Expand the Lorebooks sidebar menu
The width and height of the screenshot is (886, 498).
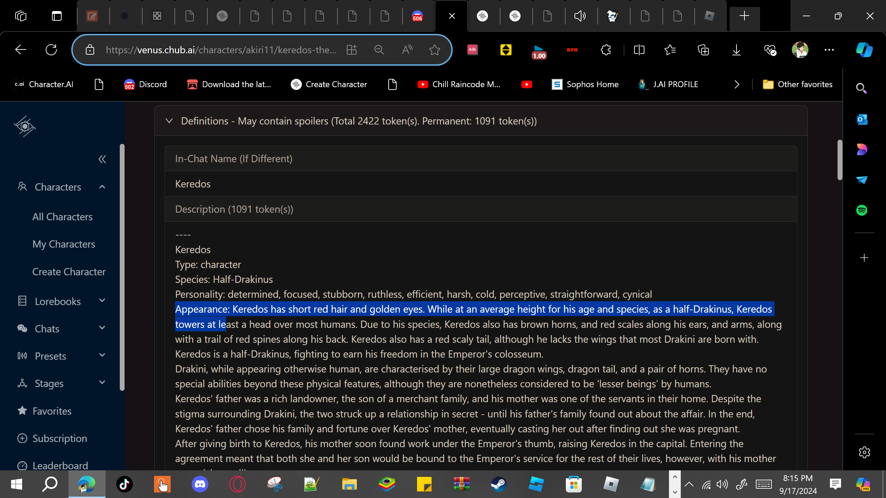point(102,301)
